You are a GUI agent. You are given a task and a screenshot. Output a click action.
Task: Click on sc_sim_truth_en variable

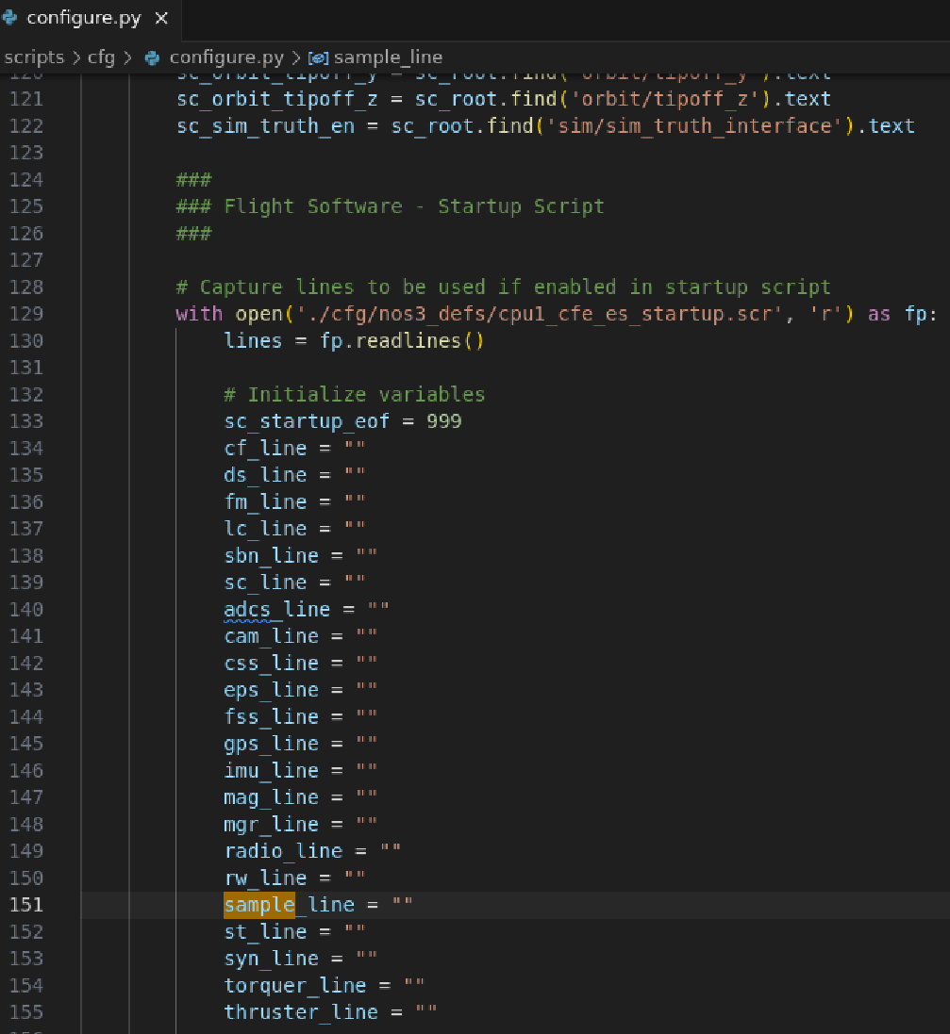(265, 126)
